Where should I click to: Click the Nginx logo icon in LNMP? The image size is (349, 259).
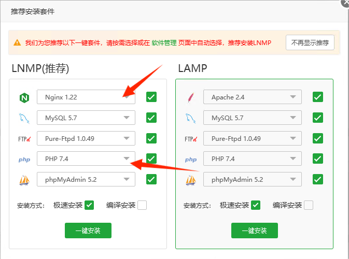pos(24,97)
